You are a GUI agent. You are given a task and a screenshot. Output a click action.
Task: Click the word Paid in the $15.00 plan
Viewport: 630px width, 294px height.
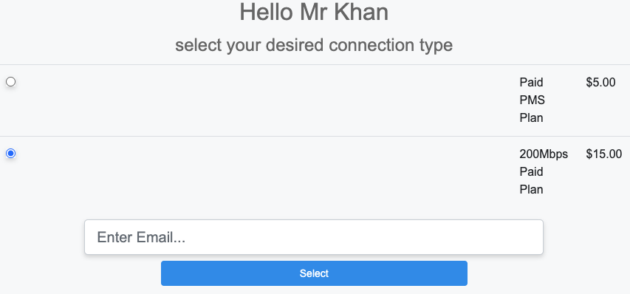point(531,171)
